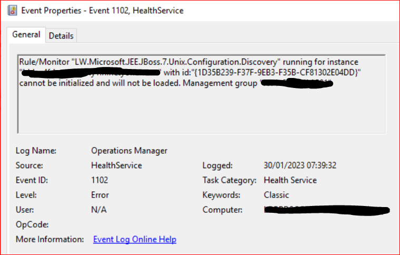
Task: Click the User label
Action: coord(25,210)
